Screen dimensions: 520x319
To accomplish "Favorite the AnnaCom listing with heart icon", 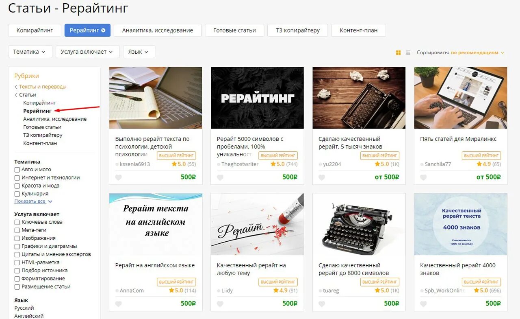I will 118,304.
